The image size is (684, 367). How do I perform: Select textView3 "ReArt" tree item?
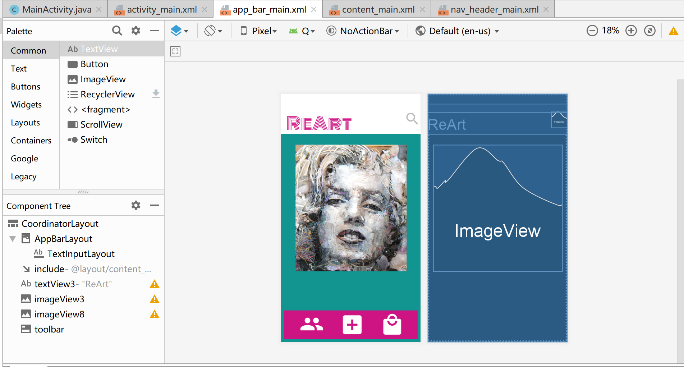tap(83, 284)
